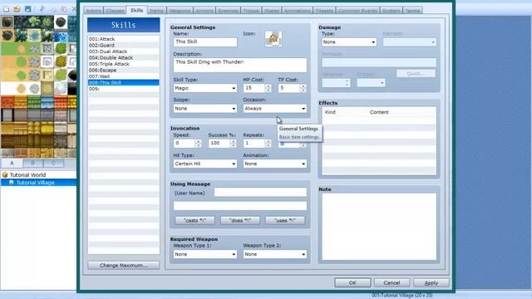Decrease MP Cost with down arrow
Viewport: 532px width, 299px height.
[x=268, y=91]
